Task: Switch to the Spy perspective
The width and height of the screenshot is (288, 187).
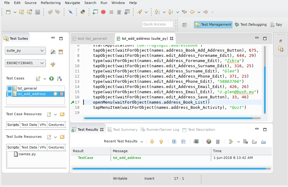Action: coord(278,24)
